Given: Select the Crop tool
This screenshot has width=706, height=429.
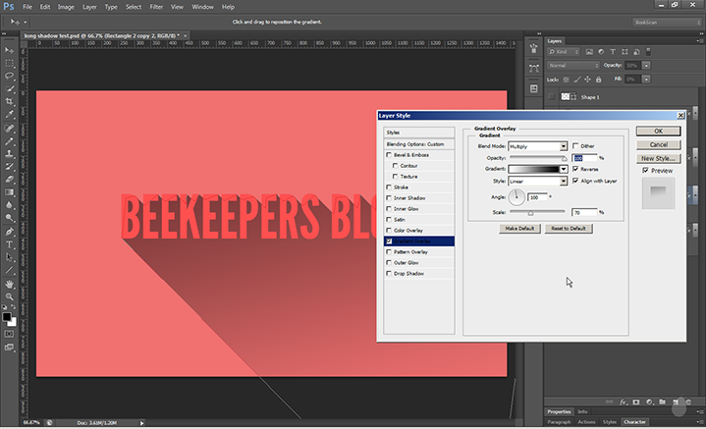Looking at the screenshot, I should click(x=10, y=101).
